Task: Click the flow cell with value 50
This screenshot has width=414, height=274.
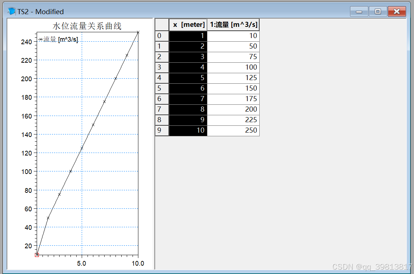Action: tap(234, 46)
